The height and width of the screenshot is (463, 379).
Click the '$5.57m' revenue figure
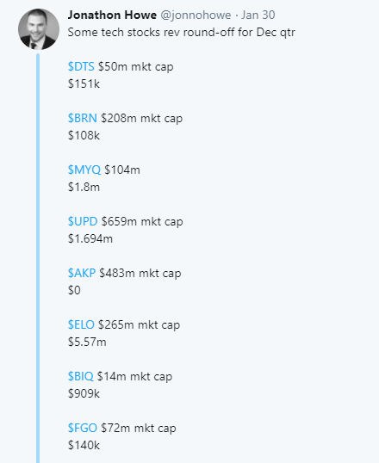tap(87, 342)
